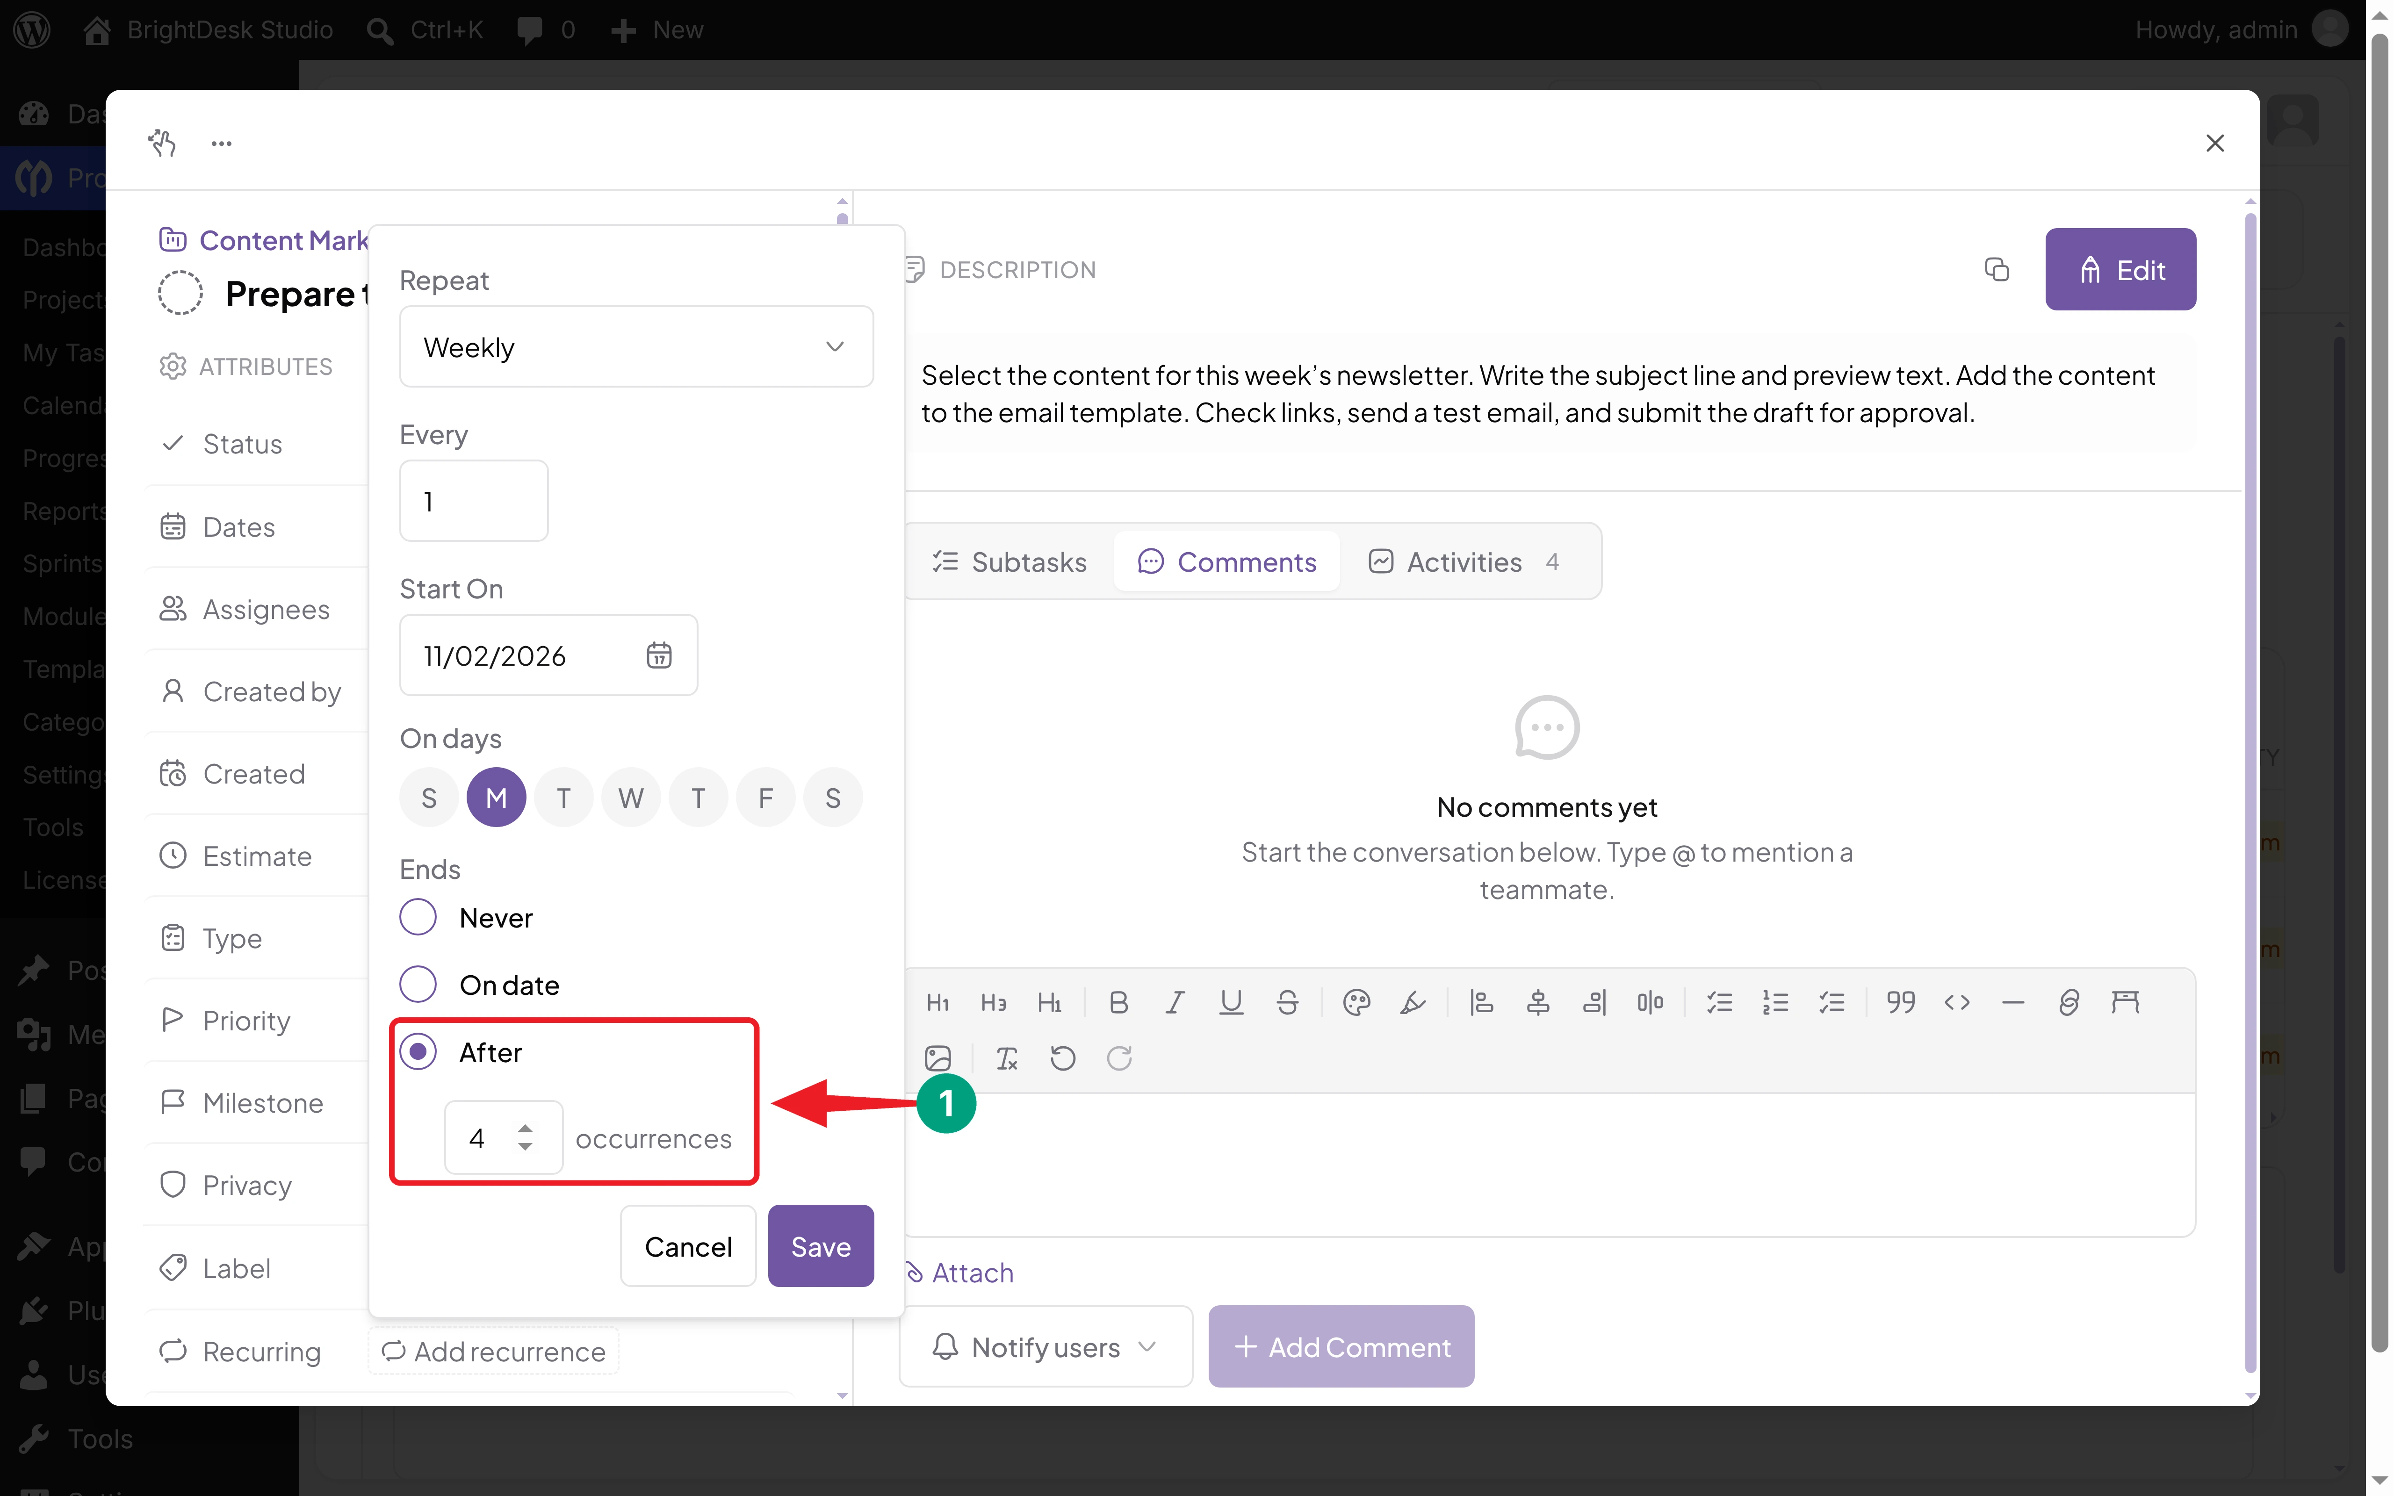Click the Add Comment button
Image resolution: width=2394 pixels, height=1496 pixels.
[1341, 1346]
